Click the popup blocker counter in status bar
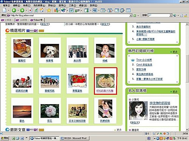This screenshot has width=189, height=141. [x=147, y=133]
